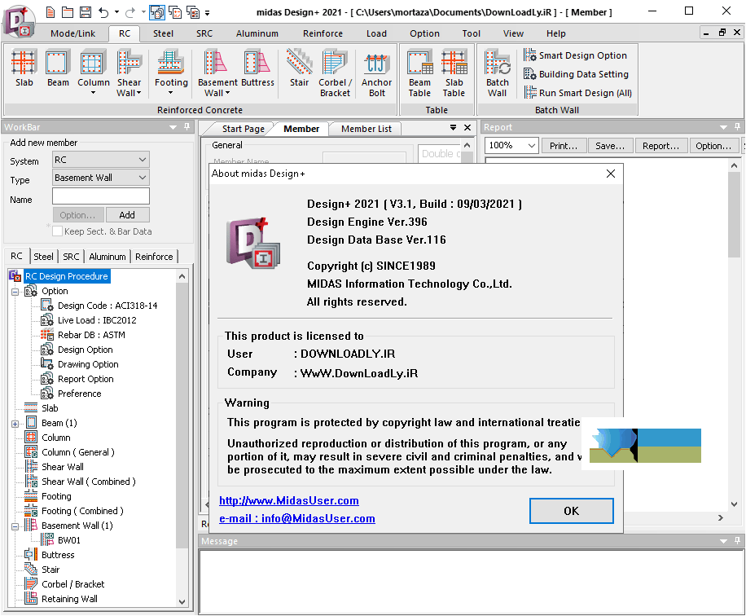Viewport: 746px width, 616px height.
Task: Pin the Report panel
Action: coord(737,126)
